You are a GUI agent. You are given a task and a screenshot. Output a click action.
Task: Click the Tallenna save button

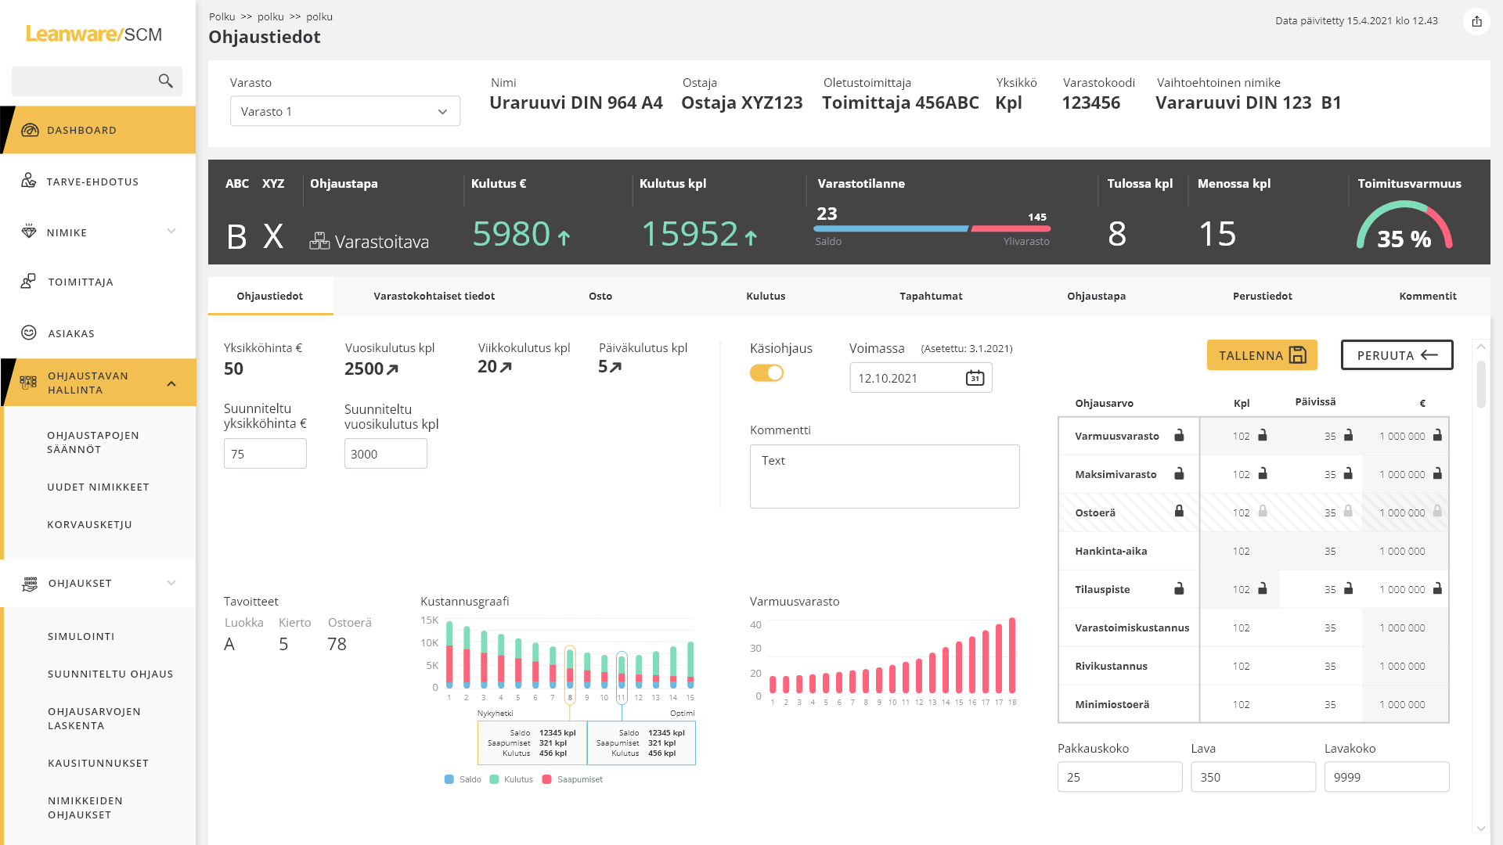tap(1262, 355)
